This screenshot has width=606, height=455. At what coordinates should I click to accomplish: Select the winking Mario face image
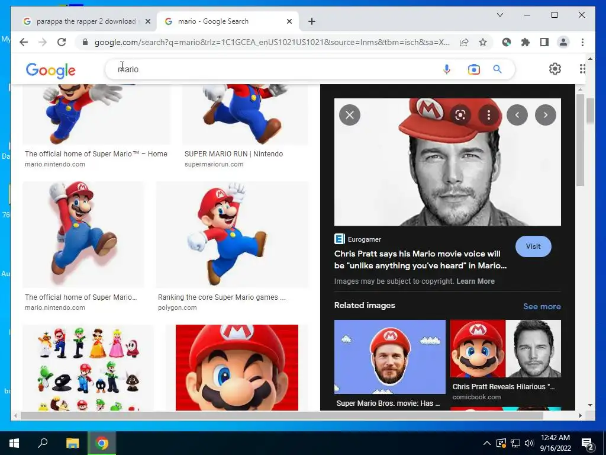tap(237, 367)
